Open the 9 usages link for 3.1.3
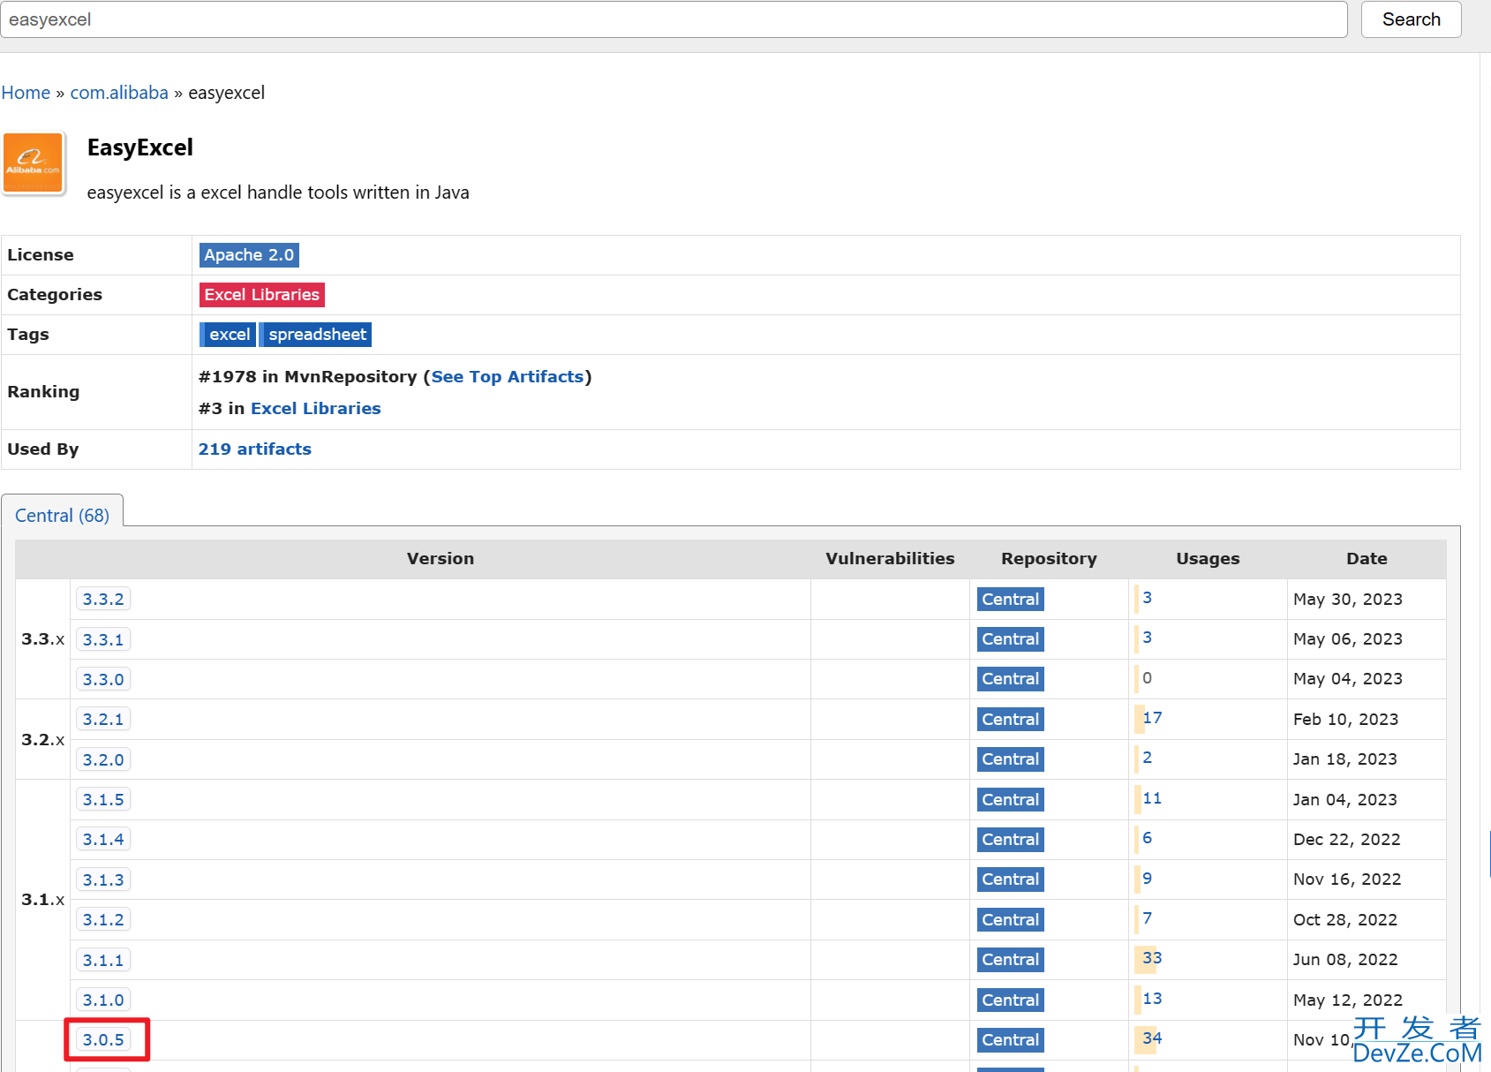This screenshot has width=1491, height=1072. click(1147, 879)
